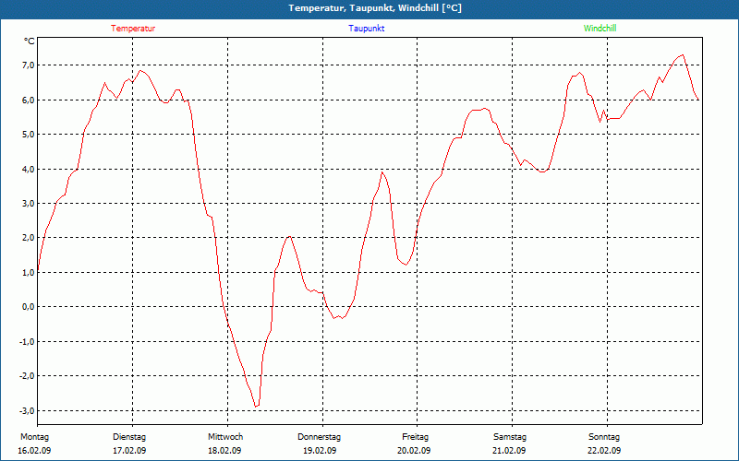739x461 pixels.
Task: Click the red Temperatur legend label
Action: coord(133,29)
